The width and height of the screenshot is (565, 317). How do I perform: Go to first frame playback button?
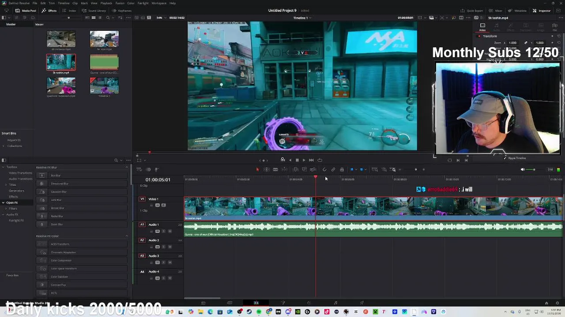283,160
